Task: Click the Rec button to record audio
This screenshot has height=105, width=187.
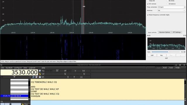Action: point(162,55)
